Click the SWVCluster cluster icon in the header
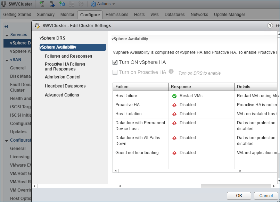280x202 pixels. tap(3, 4)
